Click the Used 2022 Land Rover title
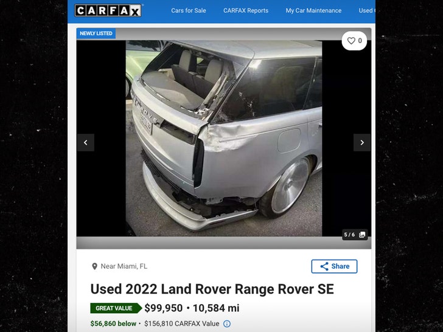The width and height of the screenshot is (443, 332). 212,289
